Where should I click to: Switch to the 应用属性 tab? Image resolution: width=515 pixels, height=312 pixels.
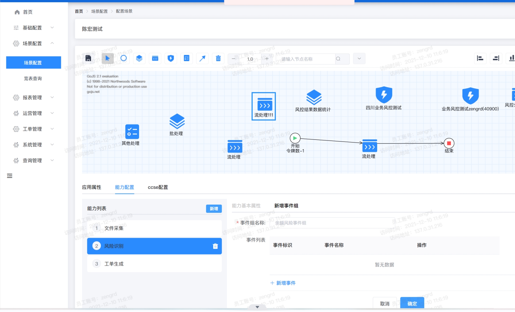[92, 187]
